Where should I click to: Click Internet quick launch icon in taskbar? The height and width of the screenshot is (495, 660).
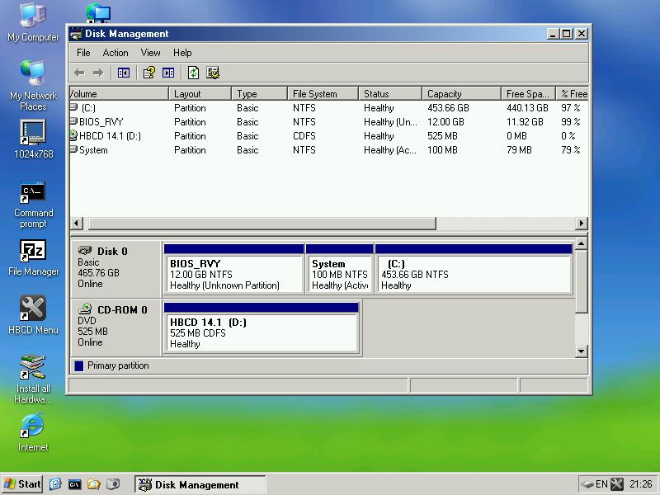(55, 484)
